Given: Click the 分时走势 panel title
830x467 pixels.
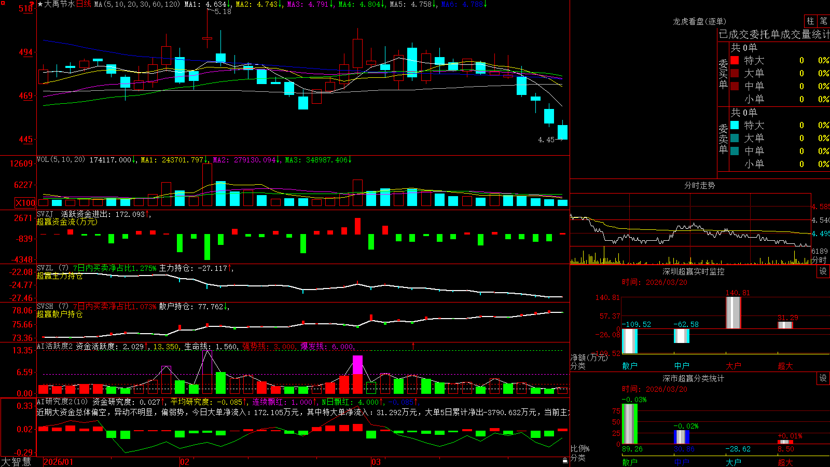Looking at the screenshot, I should (699, 185).
